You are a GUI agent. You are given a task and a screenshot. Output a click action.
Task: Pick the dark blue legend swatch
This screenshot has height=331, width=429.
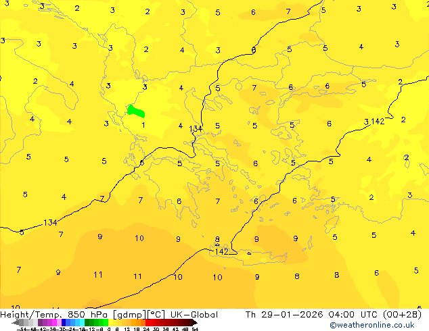coord(64,322)
